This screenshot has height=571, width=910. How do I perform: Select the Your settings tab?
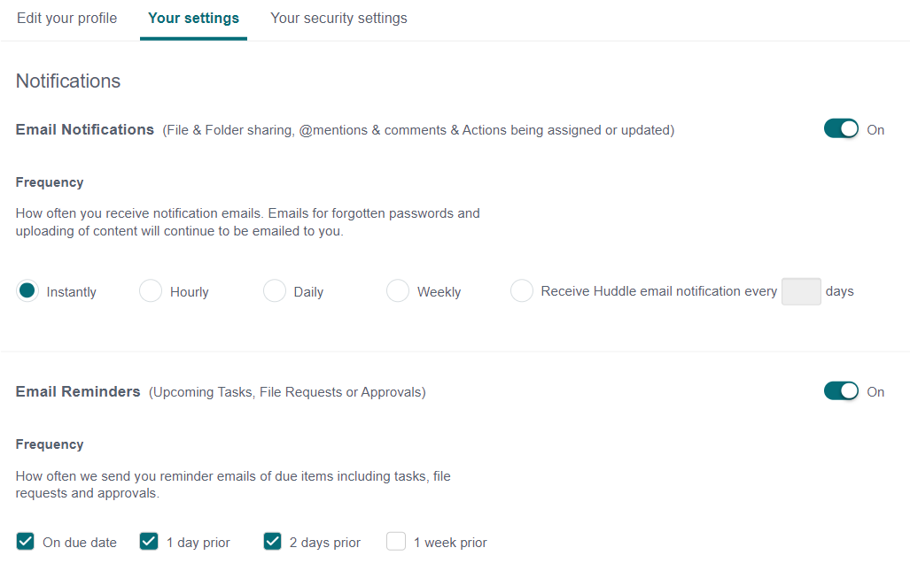coord(193,19)
